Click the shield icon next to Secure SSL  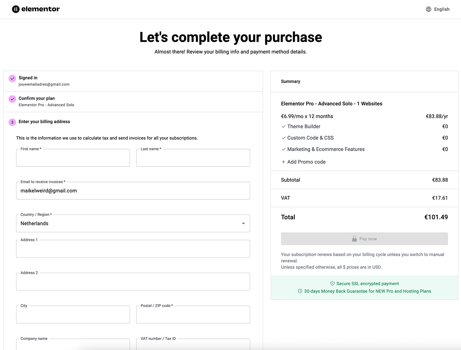click(x=332, y=284)
